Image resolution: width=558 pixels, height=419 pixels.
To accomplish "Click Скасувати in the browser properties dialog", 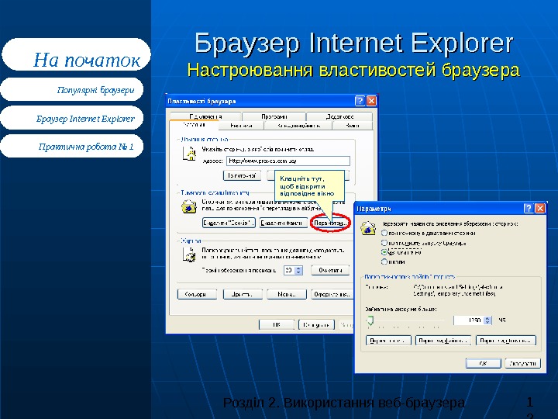I will tap(316, 324).
